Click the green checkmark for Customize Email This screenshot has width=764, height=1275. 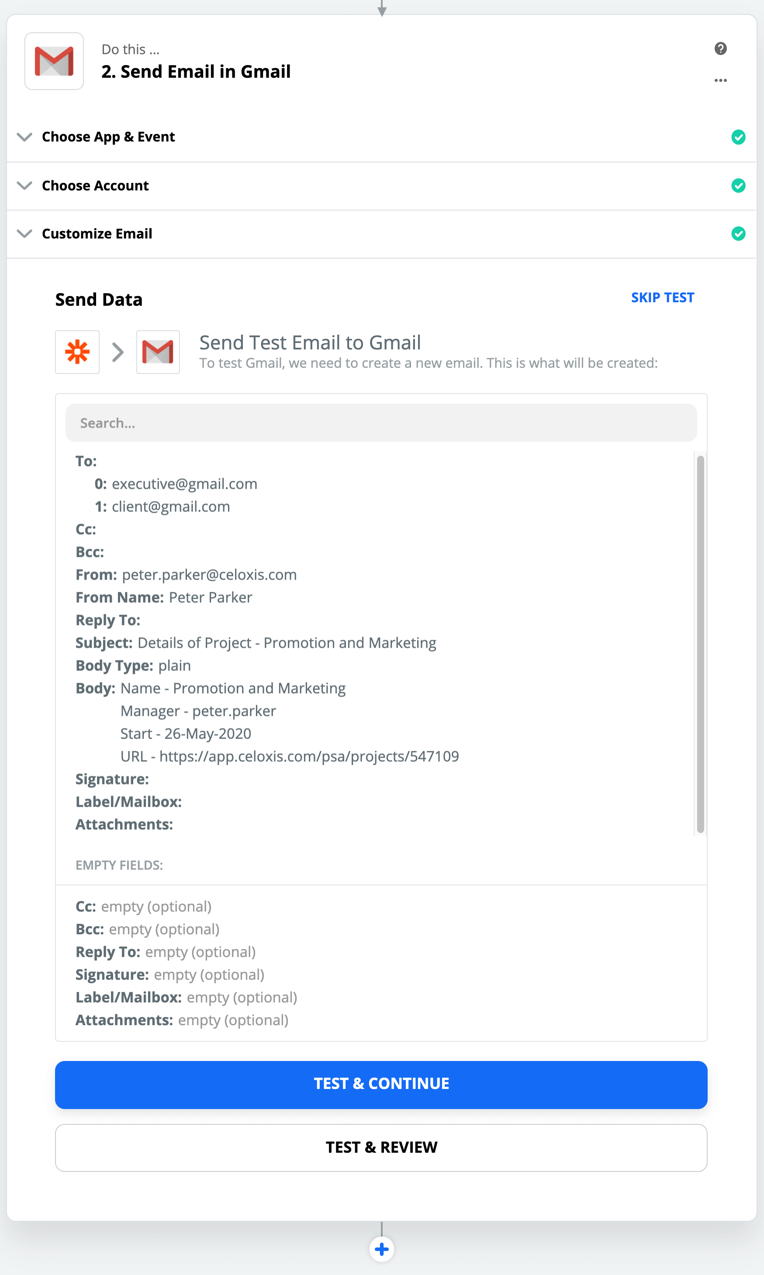[x=738, y=234]
